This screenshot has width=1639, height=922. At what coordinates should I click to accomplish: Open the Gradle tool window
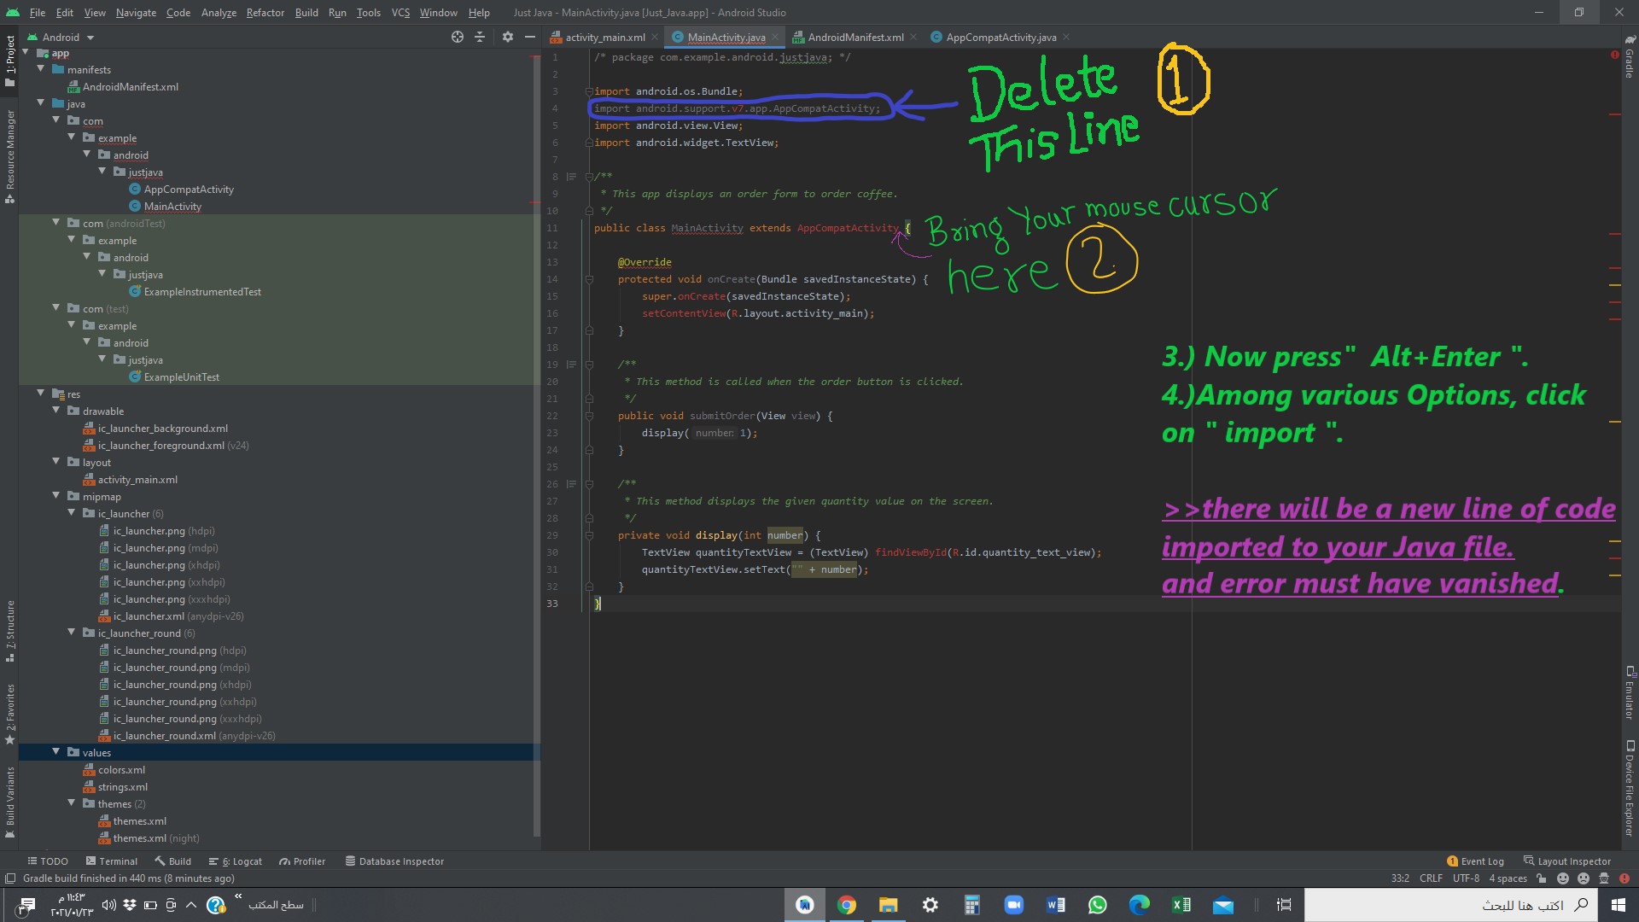(x=1630, y=58)
